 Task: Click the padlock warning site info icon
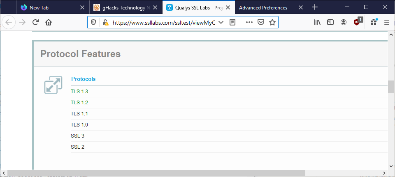click(x=106, y=22)
